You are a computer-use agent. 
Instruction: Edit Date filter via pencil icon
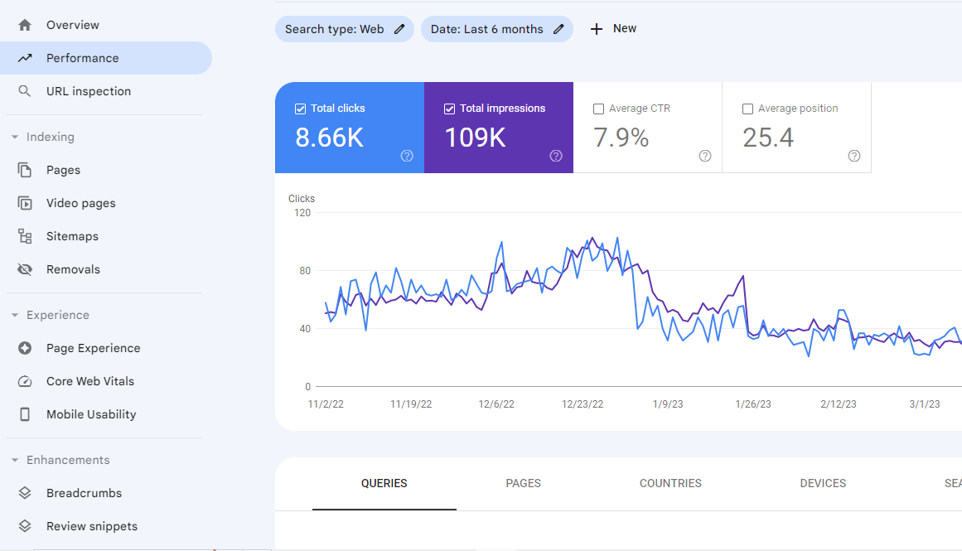point(558,29)
